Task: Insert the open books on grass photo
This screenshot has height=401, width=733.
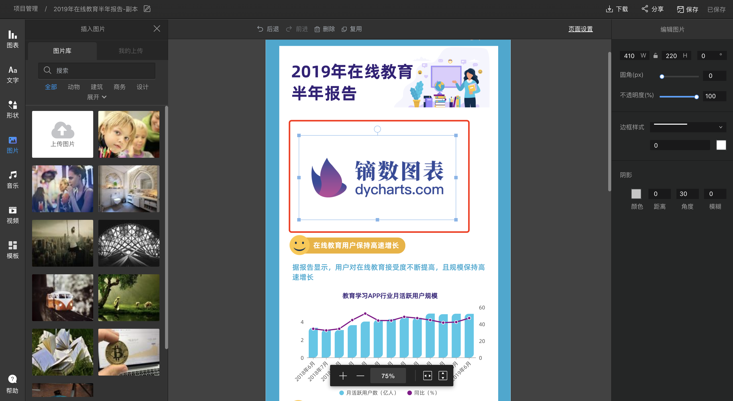Action: [x=63, y=352]
